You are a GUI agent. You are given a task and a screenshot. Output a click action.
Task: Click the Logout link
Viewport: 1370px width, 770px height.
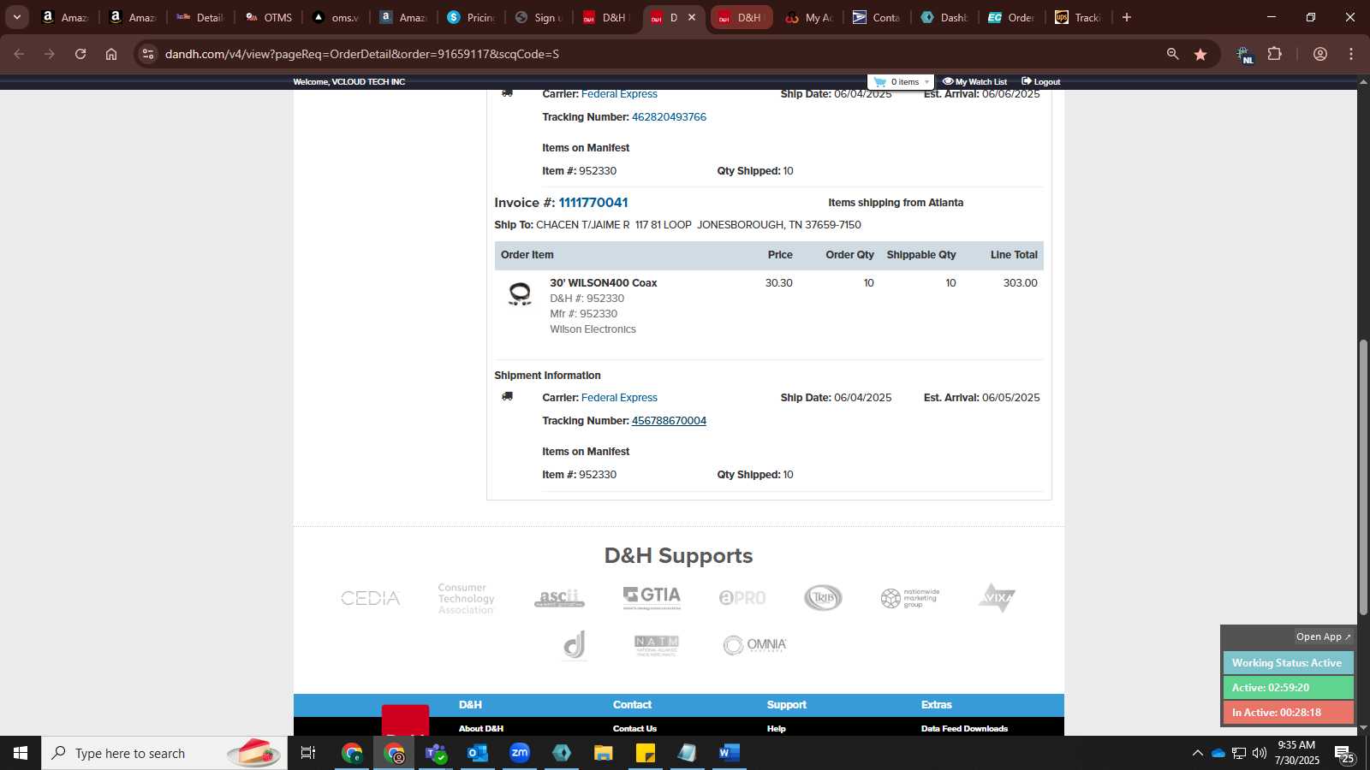[x=1040, y=82]
